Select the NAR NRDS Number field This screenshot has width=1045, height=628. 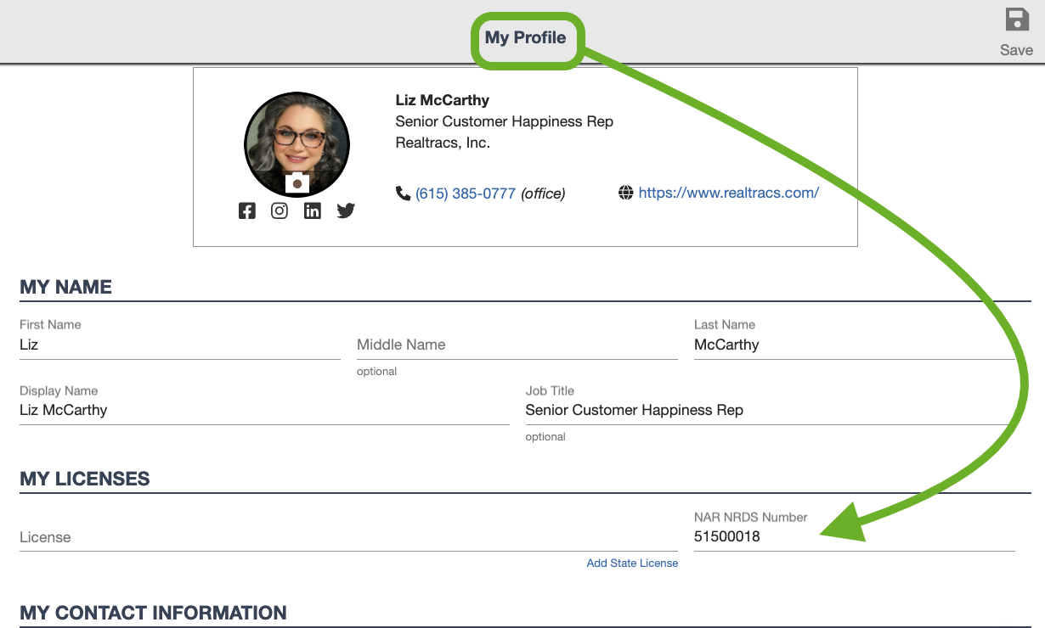[850, 536]
